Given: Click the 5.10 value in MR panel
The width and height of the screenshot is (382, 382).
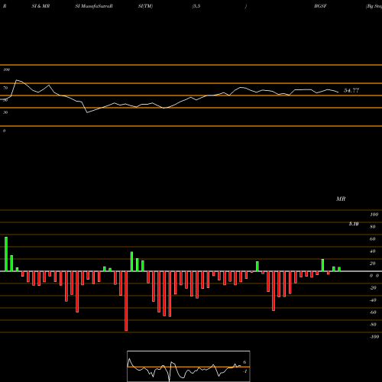Looking at the screenshot, I should tap(354, 224).
